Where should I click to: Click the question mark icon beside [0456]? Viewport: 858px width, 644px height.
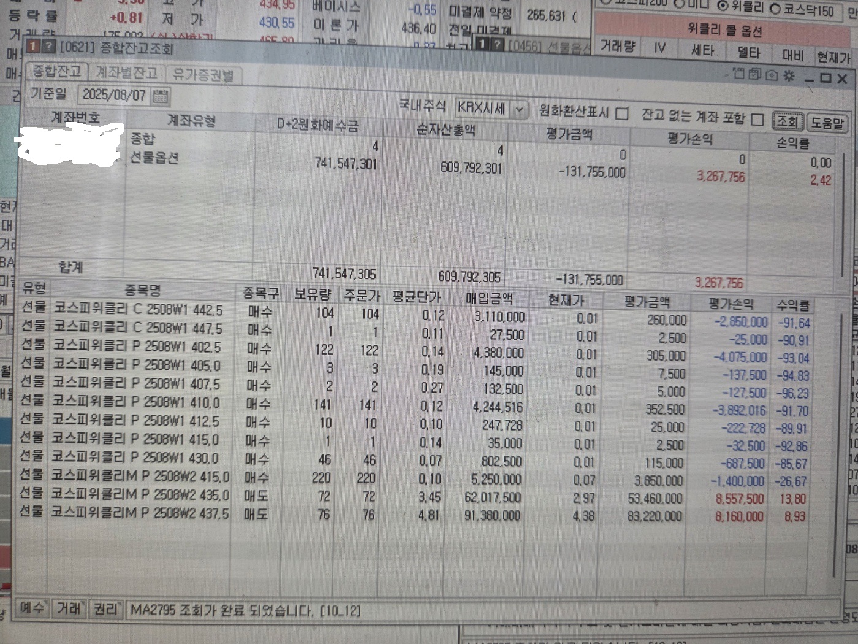498,45
